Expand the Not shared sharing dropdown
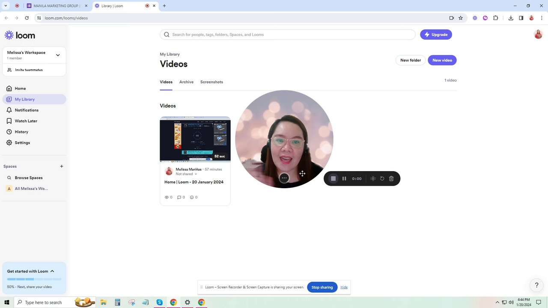The image size is (548, 308). coord(186,174)
